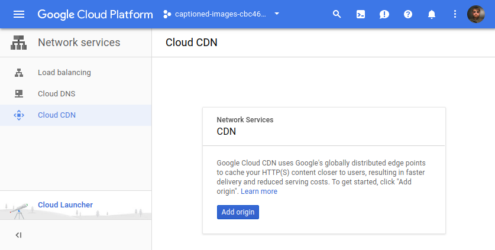This screenshot has height=250, width=495.
Task: Click the user account avatar
Action: (476, 14)
